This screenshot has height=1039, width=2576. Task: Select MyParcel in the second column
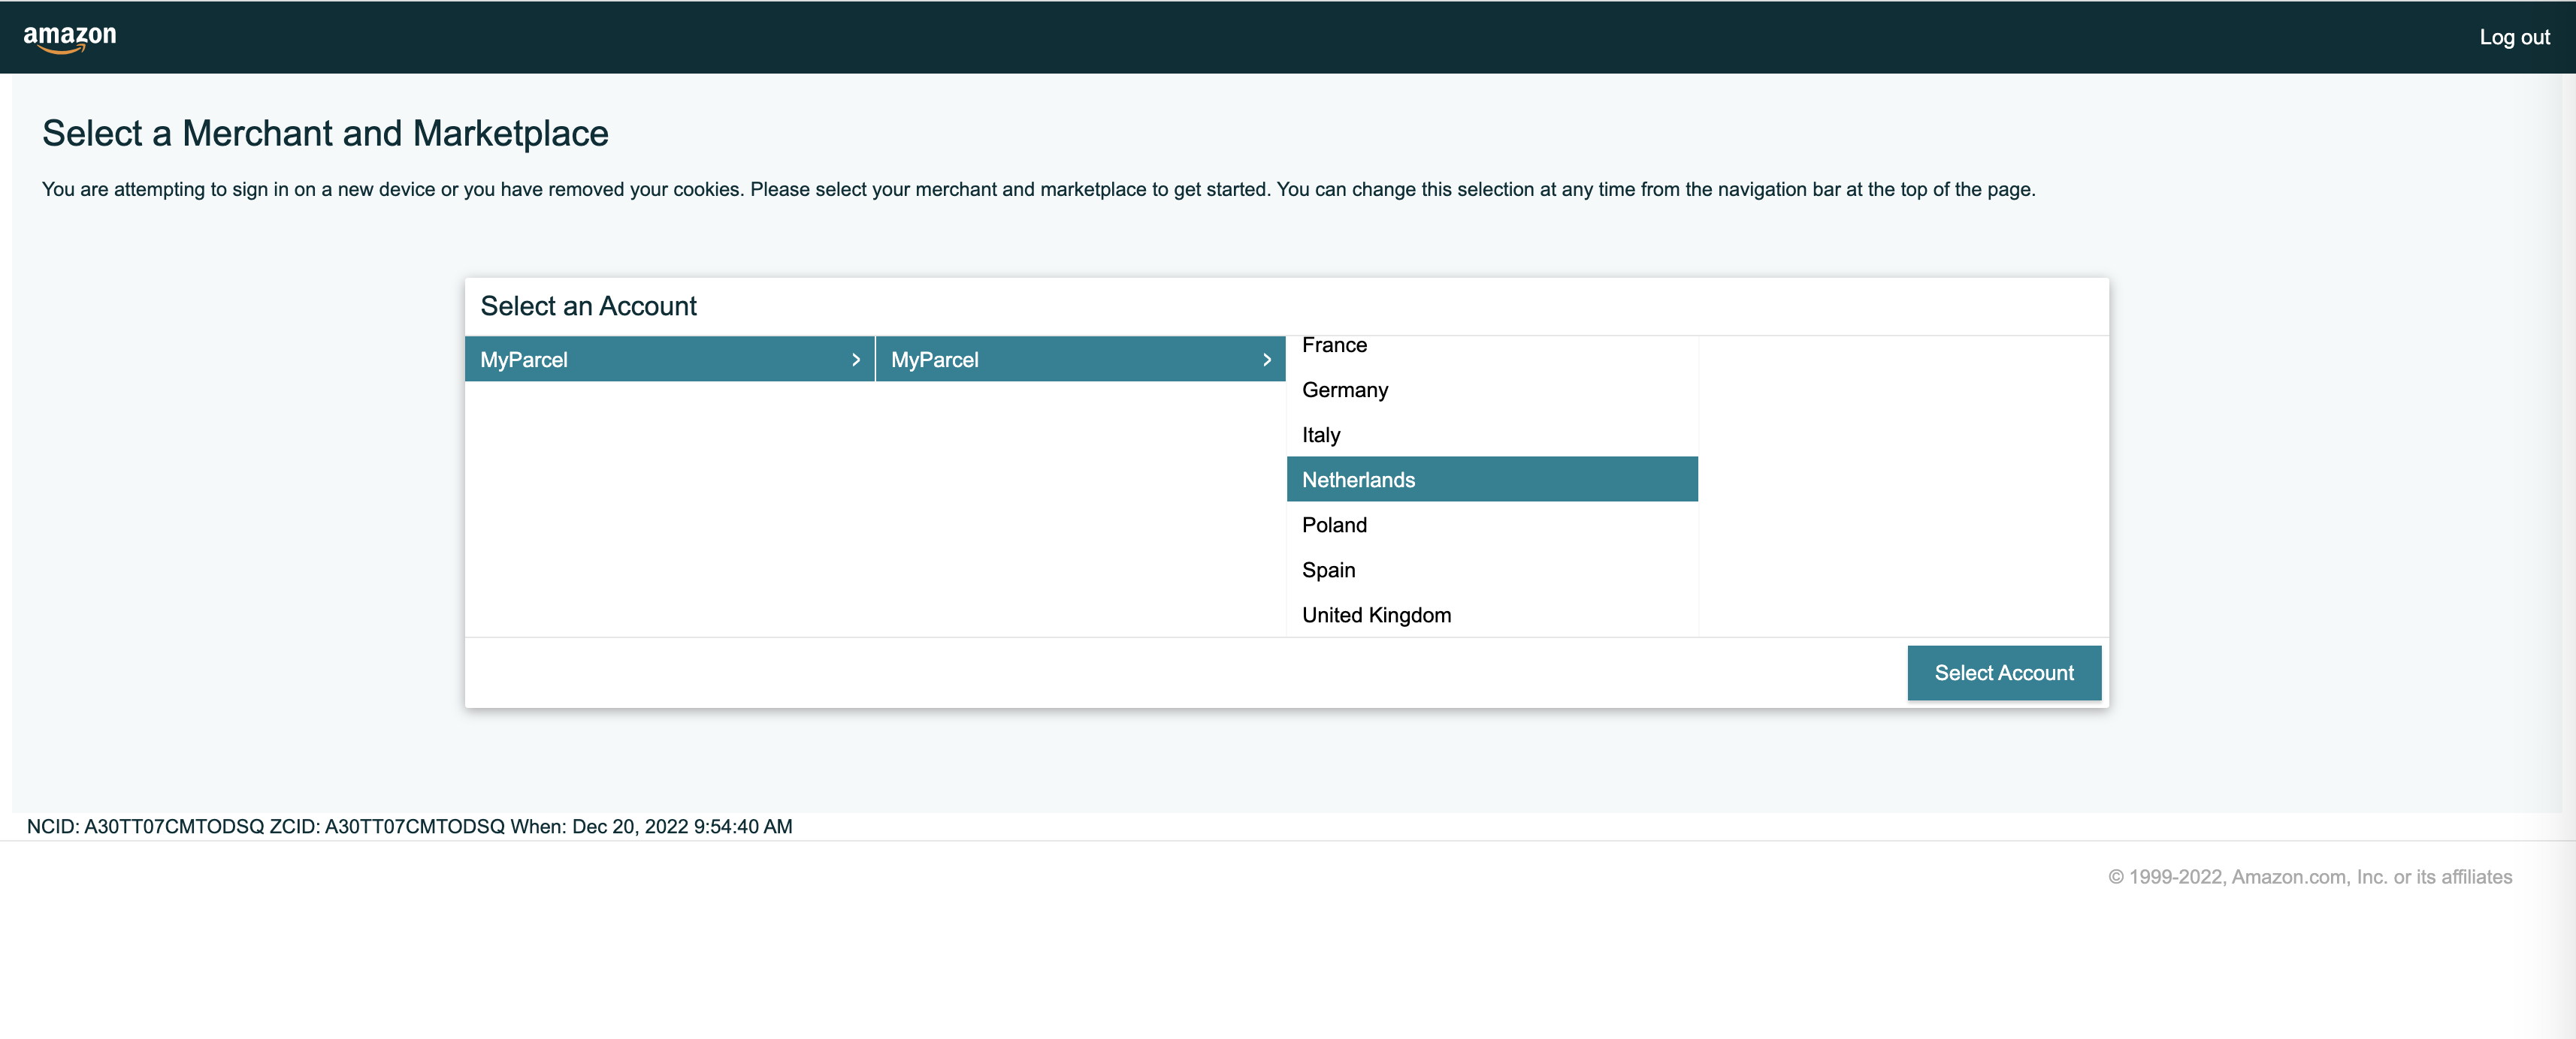click(934, 360)
